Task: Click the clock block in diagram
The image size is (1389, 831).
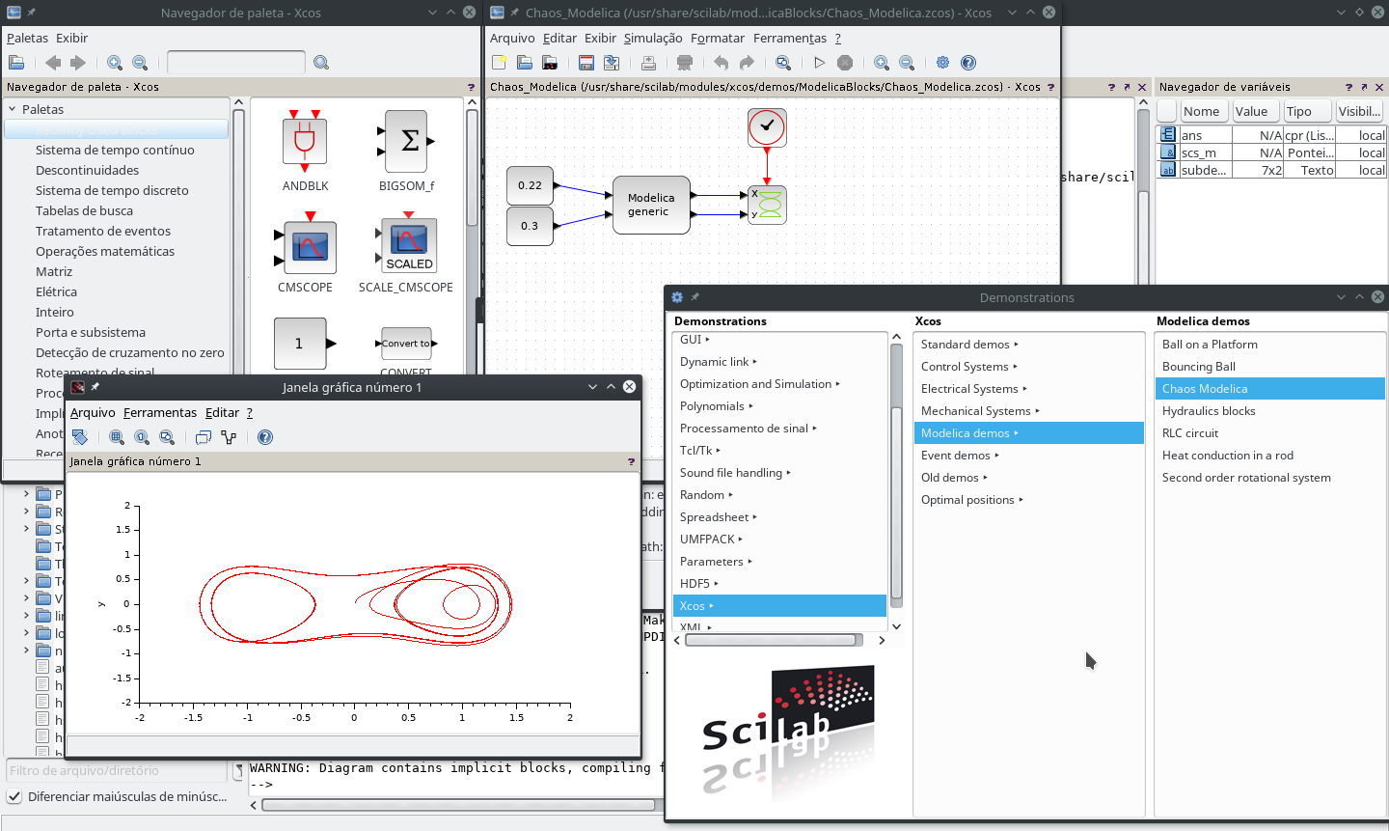Action: coord(767,127)
